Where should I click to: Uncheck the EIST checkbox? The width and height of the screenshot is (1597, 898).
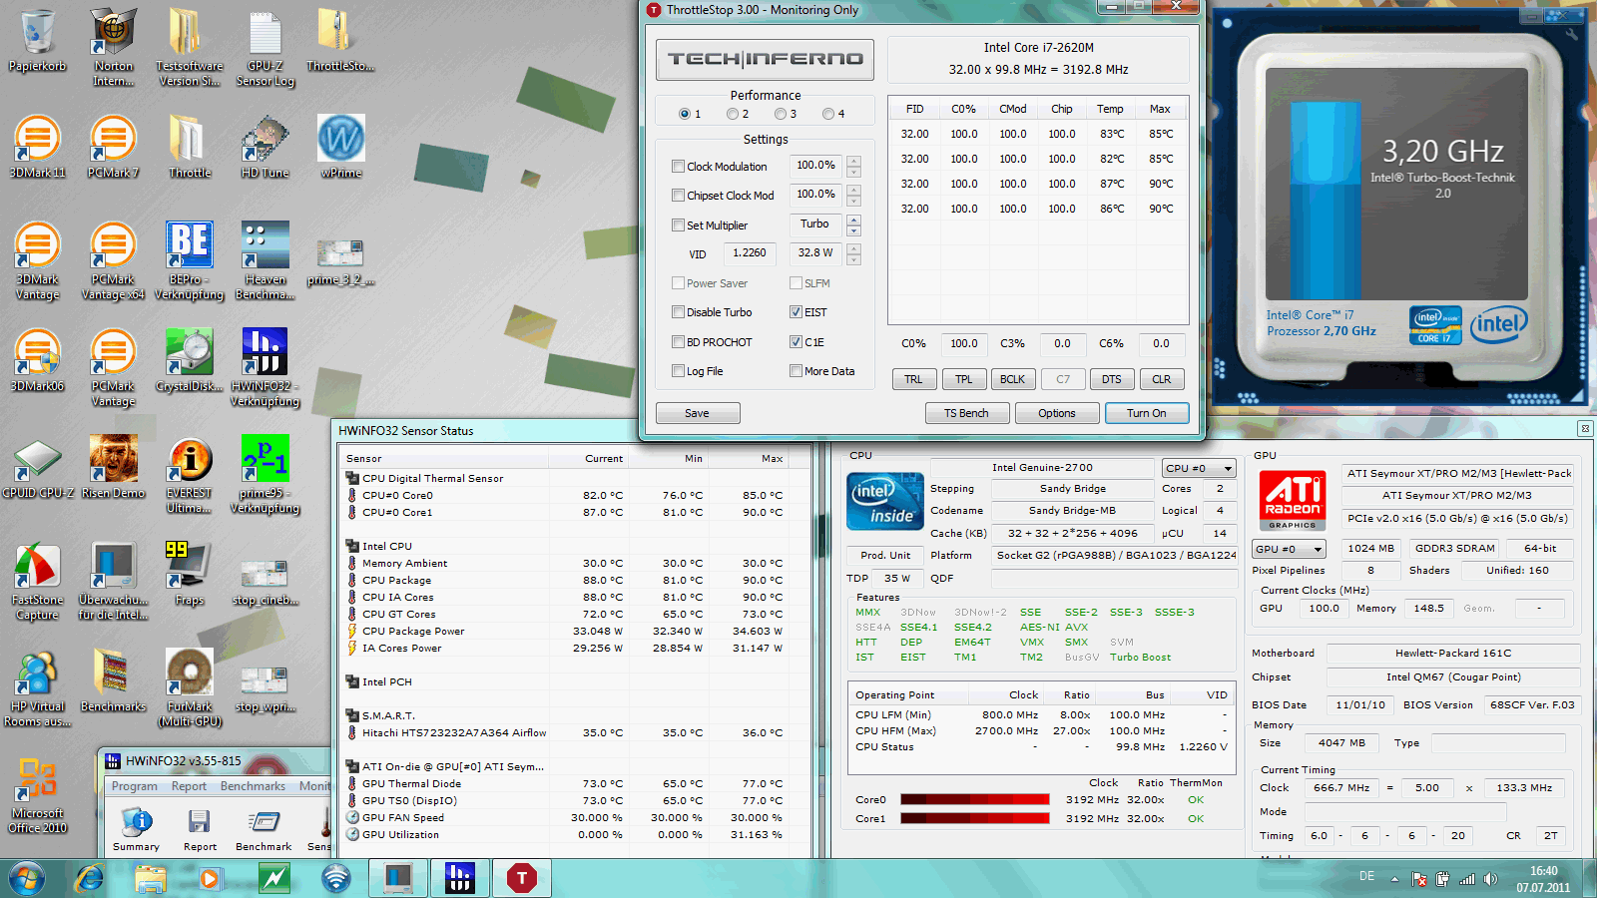tap(796, 312)
